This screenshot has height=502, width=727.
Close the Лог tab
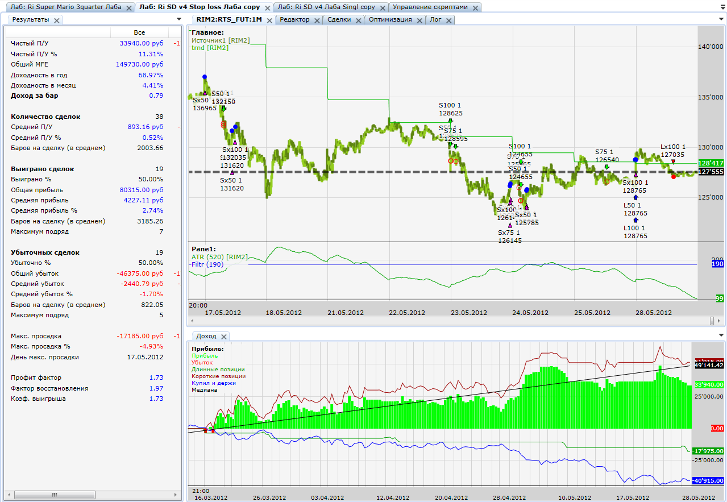click(x=449, y=20)
